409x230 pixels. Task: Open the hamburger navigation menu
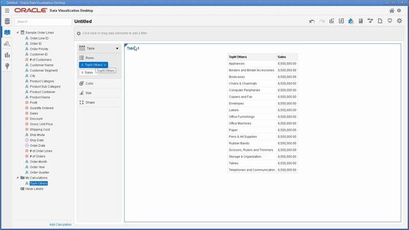(7, 11)
